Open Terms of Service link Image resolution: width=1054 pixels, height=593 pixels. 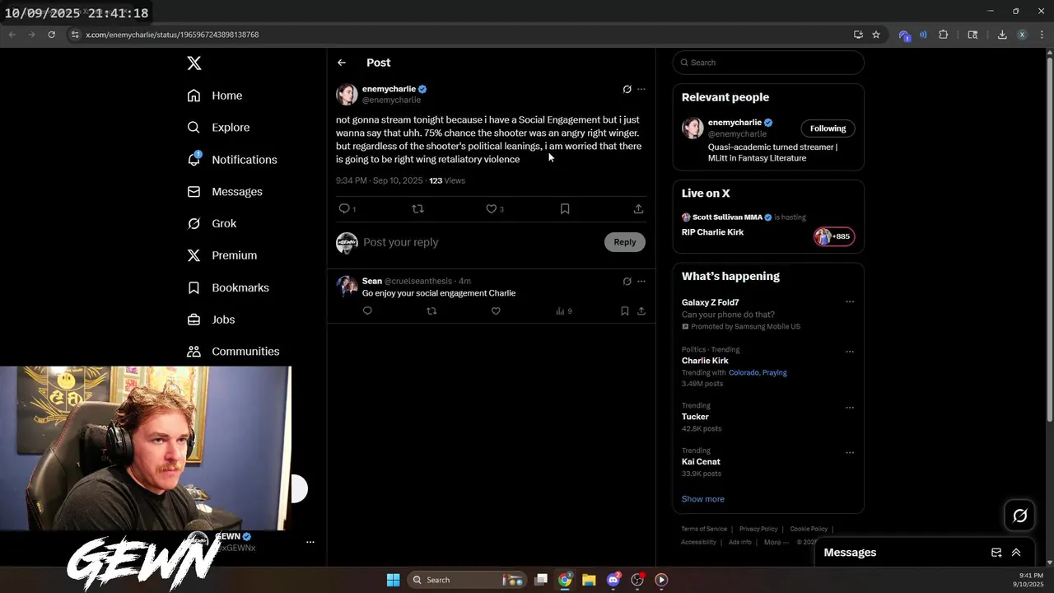[x=704, y=529]
